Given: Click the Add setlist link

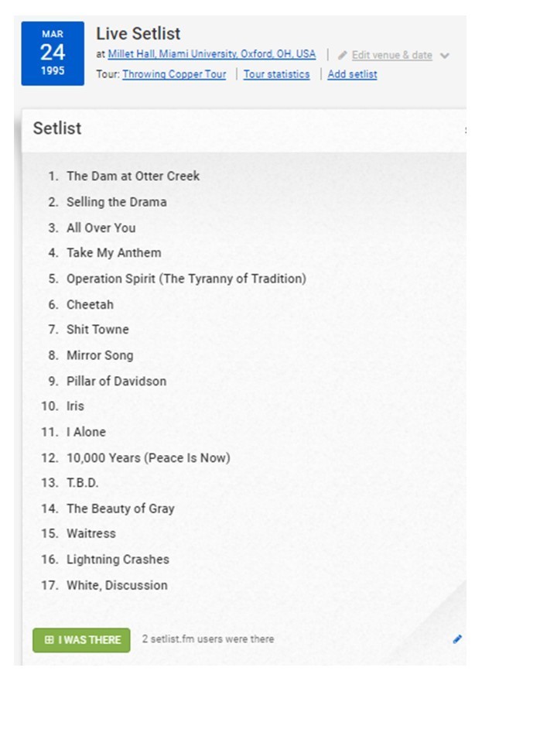Looking at the screenshot, I should point(353,74).
